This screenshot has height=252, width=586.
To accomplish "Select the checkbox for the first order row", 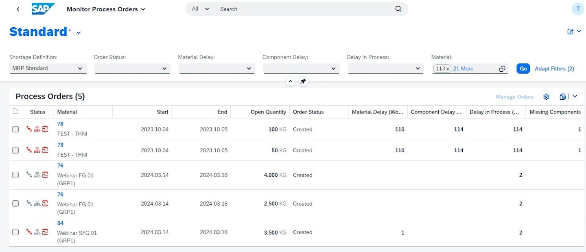I will (15, 129).
